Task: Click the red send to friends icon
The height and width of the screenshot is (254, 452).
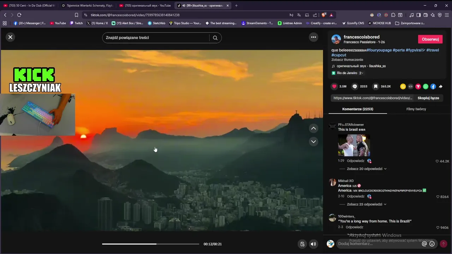Action: [x=418, y=86]
